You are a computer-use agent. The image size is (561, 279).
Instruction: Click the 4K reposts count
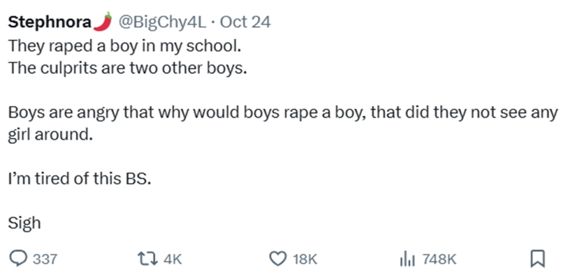click(173, 259)
